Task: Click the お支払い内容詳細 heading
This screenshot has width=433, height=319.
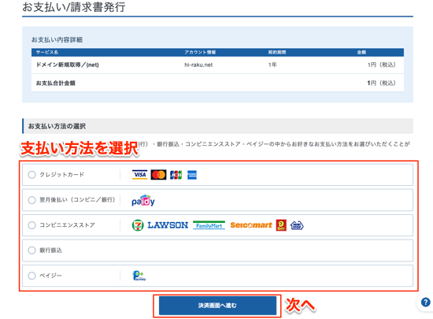Action: tap(57, 39)
